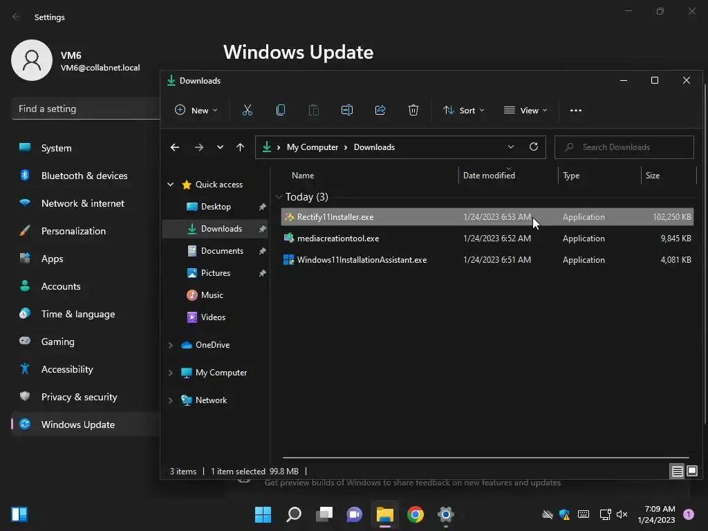708x531 pixels.
Task: Select Pictures under Quick access
Action: coord(216,272)
